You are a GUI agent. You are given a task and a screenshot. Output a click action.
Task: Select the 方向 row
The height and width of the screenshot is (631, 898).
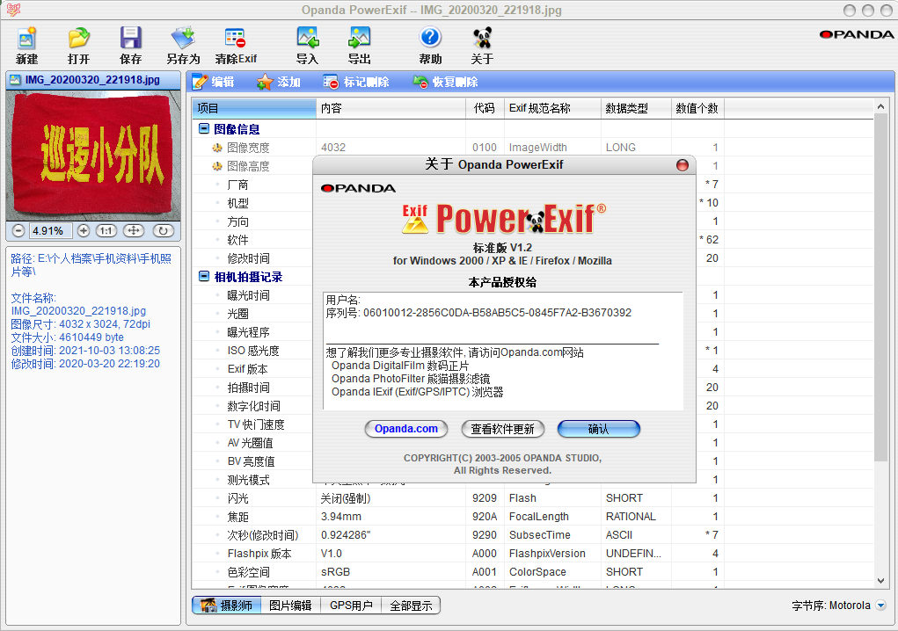[237, 221]
